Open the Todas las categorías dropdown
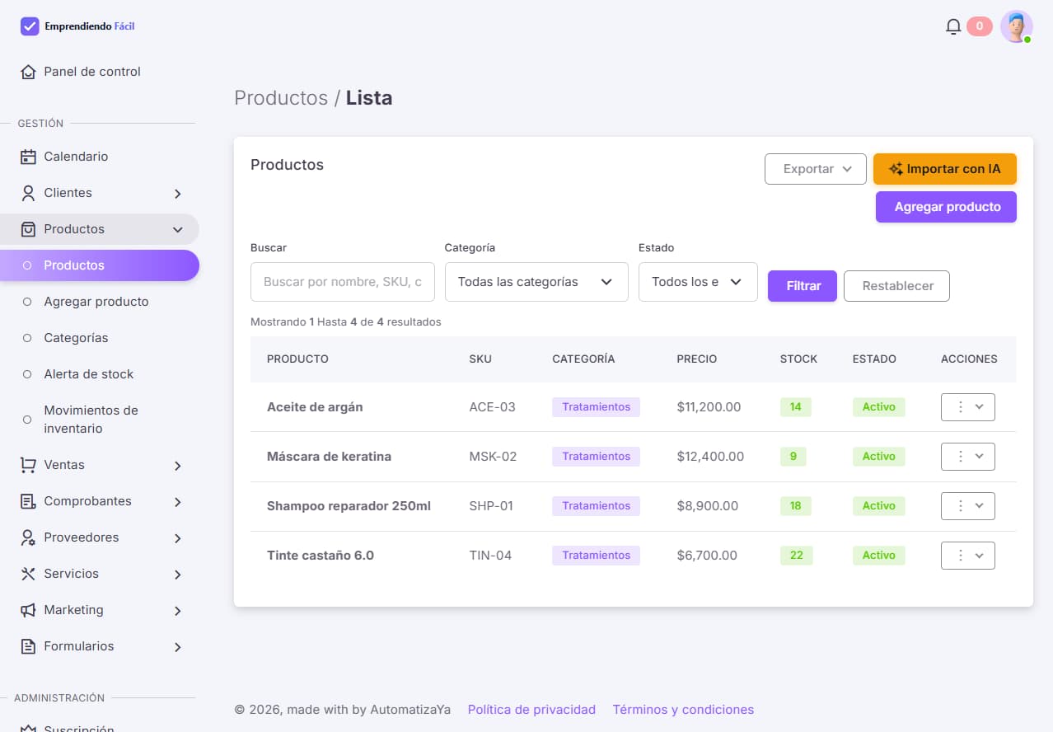1053x732 pixels. coord(536,282)
